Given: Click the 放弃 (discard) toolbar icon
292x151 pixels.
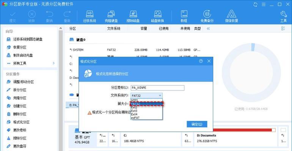Looking at the screenshot, I should point(31,17).
